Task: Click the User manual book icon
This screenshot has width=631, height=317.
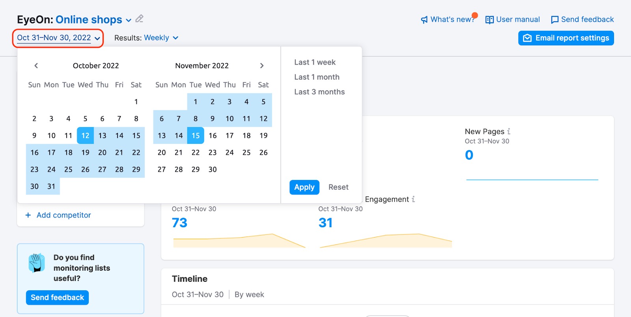Action: (489, 20)
